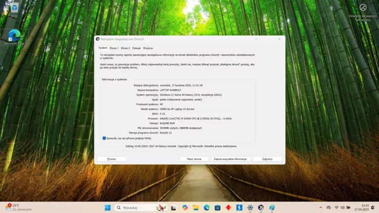379x213 pixels.
Task: Open the Microsoft Edge desktop shortcut
Action: [x=14, y=36]
